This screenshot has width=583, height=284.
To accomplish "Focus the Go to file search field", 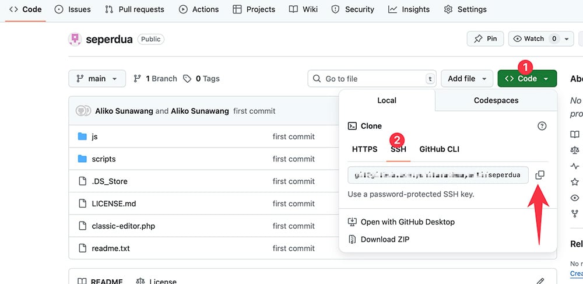I will (372, 78).
